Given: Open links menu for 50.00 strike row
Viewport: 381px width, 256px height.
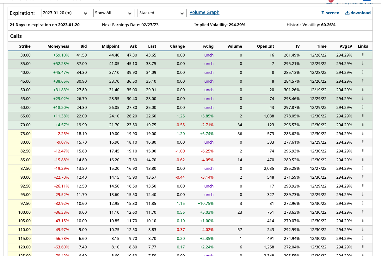Looking at the screenshot, I should (363, 90).
